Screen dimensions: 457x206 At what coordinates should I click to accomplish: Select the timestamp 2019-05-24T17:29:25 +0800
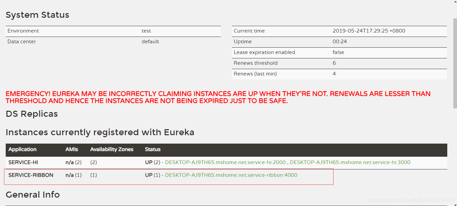pyautogui.click(x=369, y=31)
